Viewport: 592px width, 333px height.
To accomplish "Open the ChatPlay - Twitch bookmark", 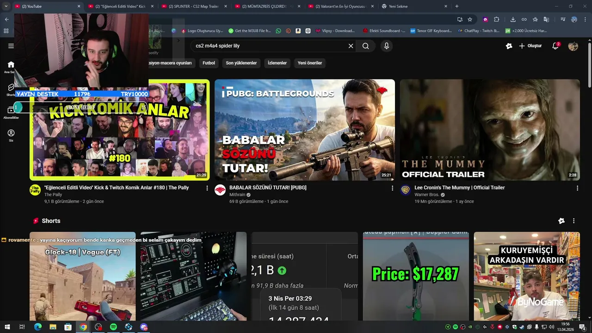I will pos(479,31).
